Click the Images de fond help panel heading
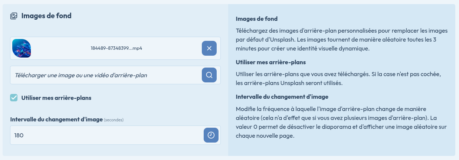 point(257,19)
